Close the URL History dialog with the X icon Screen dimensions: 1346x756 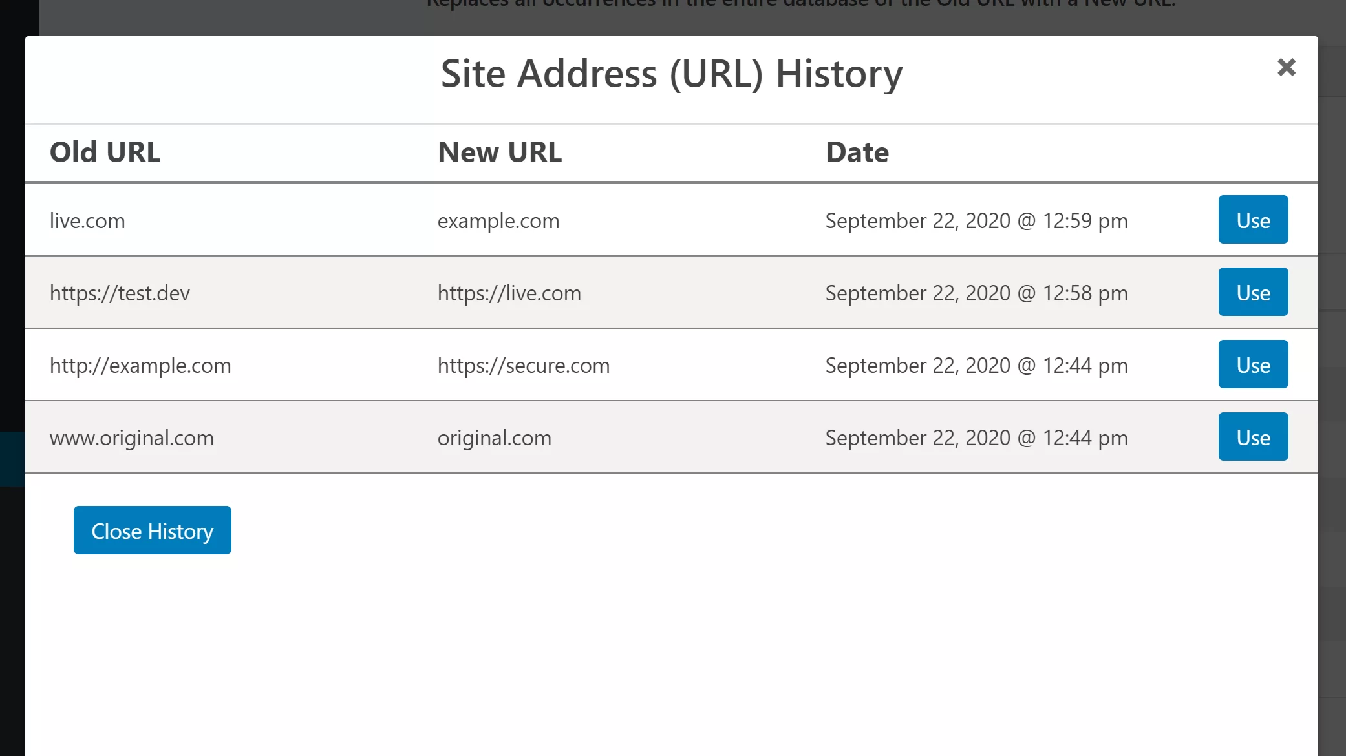point(1287,67)
